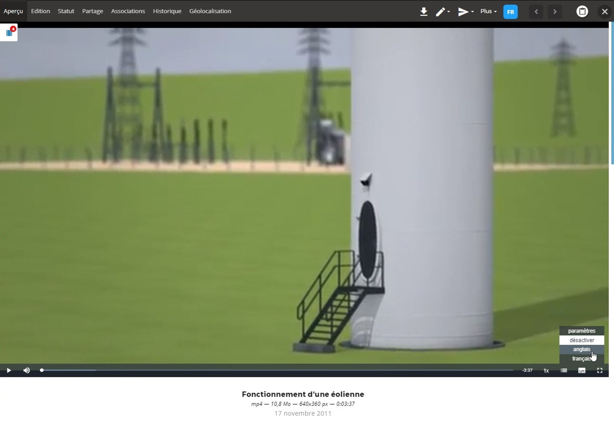Click the page vertical scrollbar

pos(612,93)
